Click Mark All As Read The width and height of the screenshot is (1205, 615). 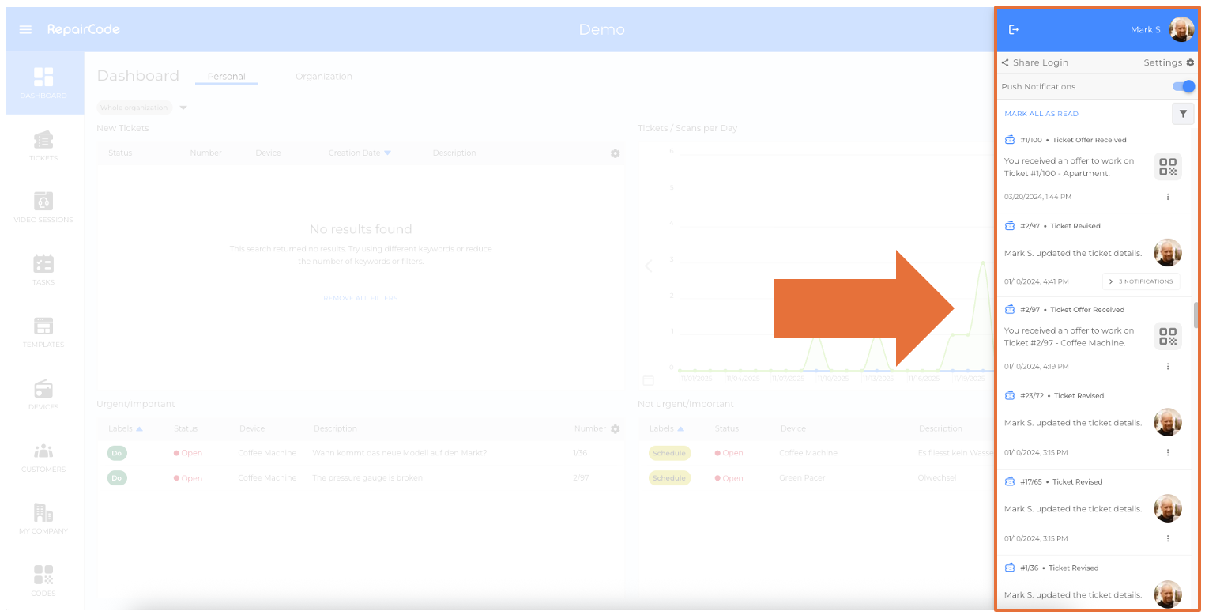(x=1041, y=114)
